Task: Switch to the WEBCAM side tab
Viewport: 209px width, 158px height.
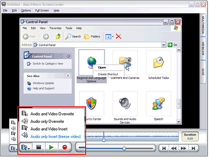Action: click(203, 49)
